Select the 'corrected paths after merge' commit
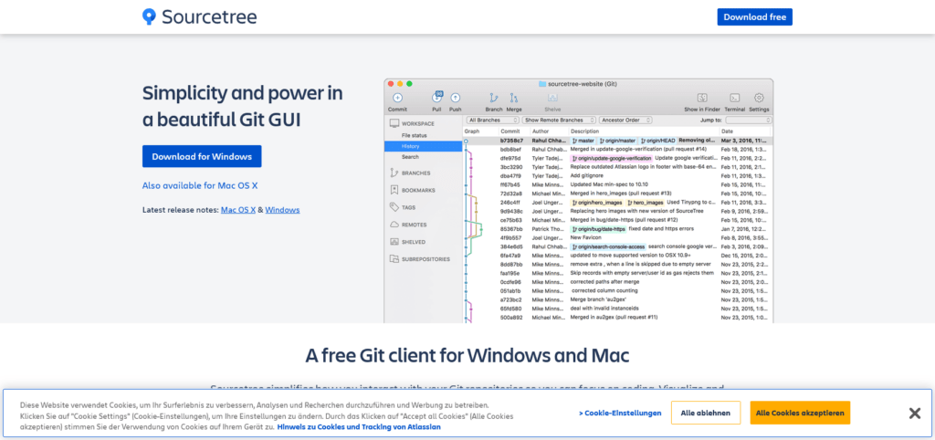The image size is (935, 440). click(x=618, y=281)
